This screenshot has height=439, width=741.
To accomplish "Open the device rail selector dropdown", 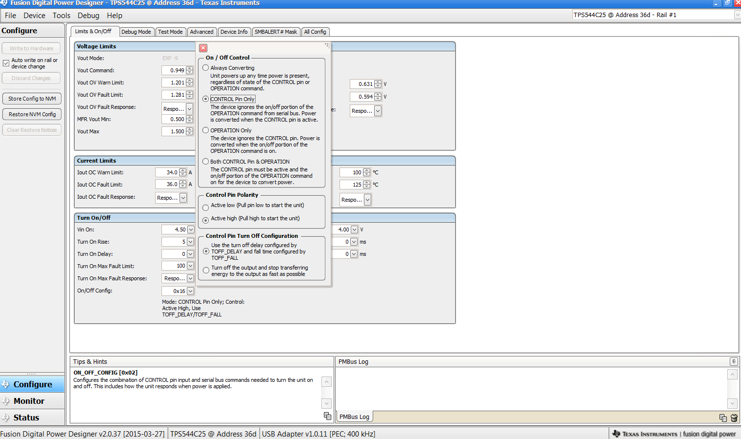I will point(737,15).
